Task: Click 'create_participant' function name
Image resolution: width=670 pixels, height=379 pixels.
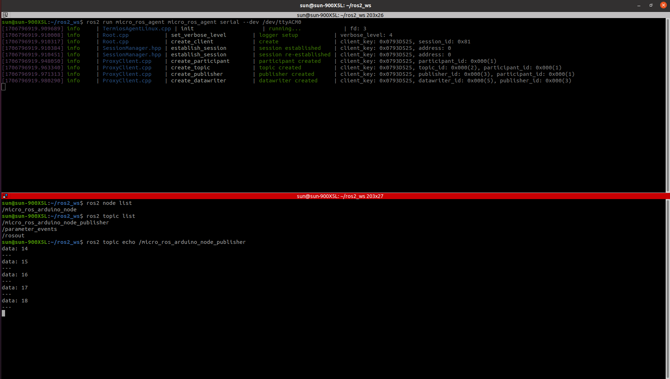Action: point(200,61)
